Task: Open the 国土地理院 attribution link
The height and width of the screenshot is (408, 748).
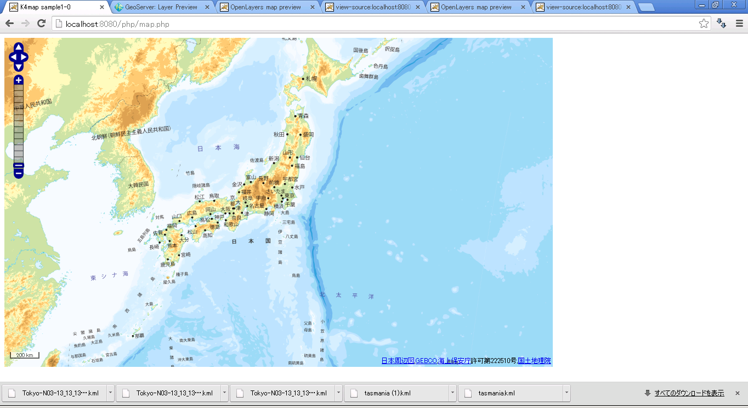Action: (x=534, y=361)
